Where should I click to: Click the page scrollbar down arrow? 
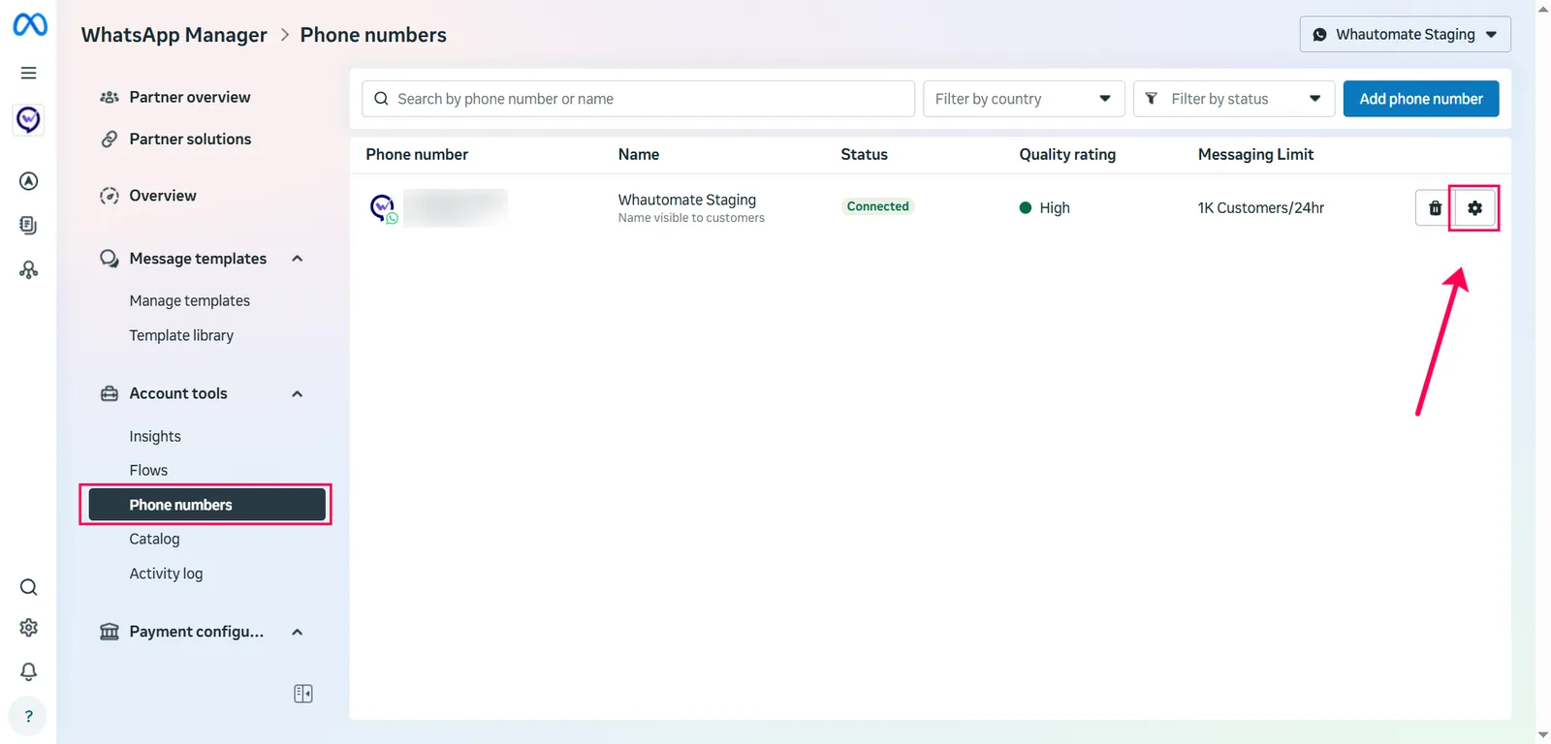click(x=1543, y=736)
